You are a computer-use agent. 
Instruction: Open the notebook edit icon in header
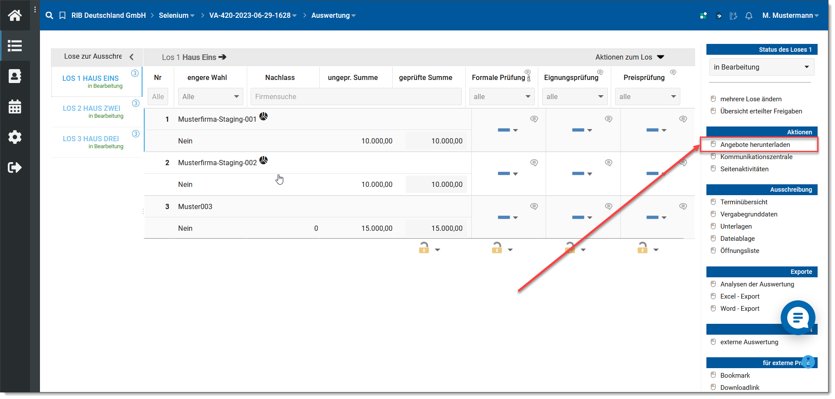click(x=733, y=16)
